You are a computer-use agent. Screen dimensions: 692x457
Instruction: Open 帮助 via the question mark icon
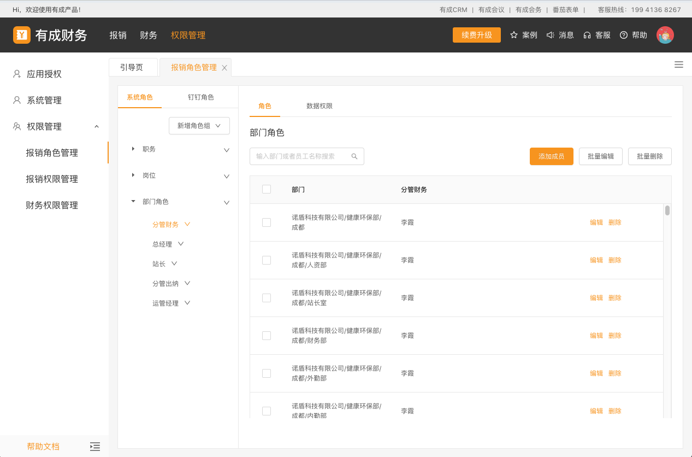tap(623, 35)
